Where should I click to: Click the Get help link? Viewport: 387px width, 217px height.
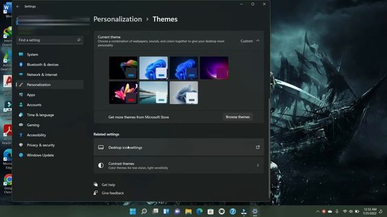[x=108, y=184]
